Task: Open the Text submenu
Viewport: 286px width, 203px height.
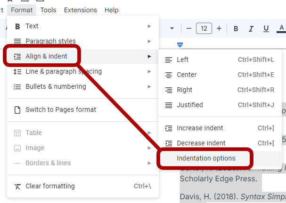Action: [x=83, y=26]
